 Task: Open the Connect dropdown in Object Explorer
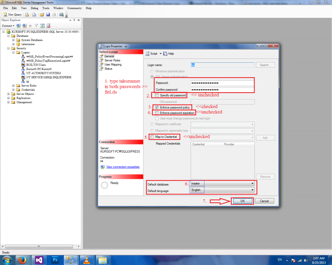pyautogui.click(x=8, y=26)
